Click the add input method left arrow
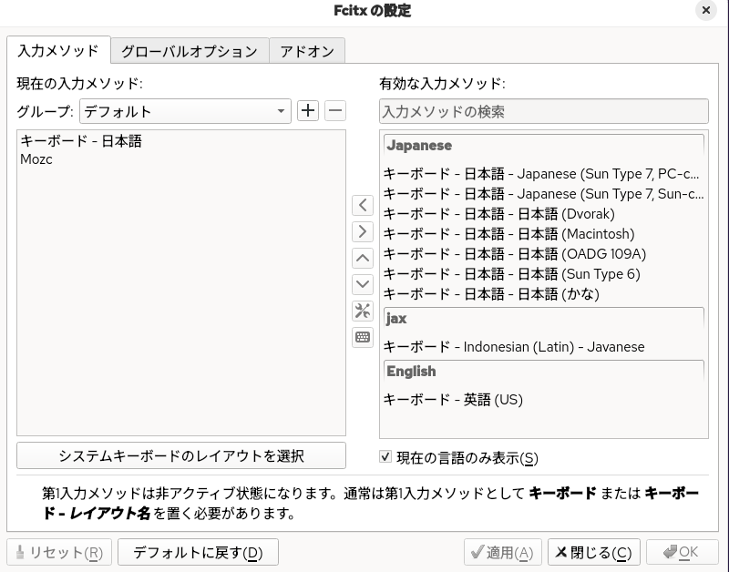Image resolution: width=729 pixels, height=572 pixels. pyautogui.click(x=362, y=205)
